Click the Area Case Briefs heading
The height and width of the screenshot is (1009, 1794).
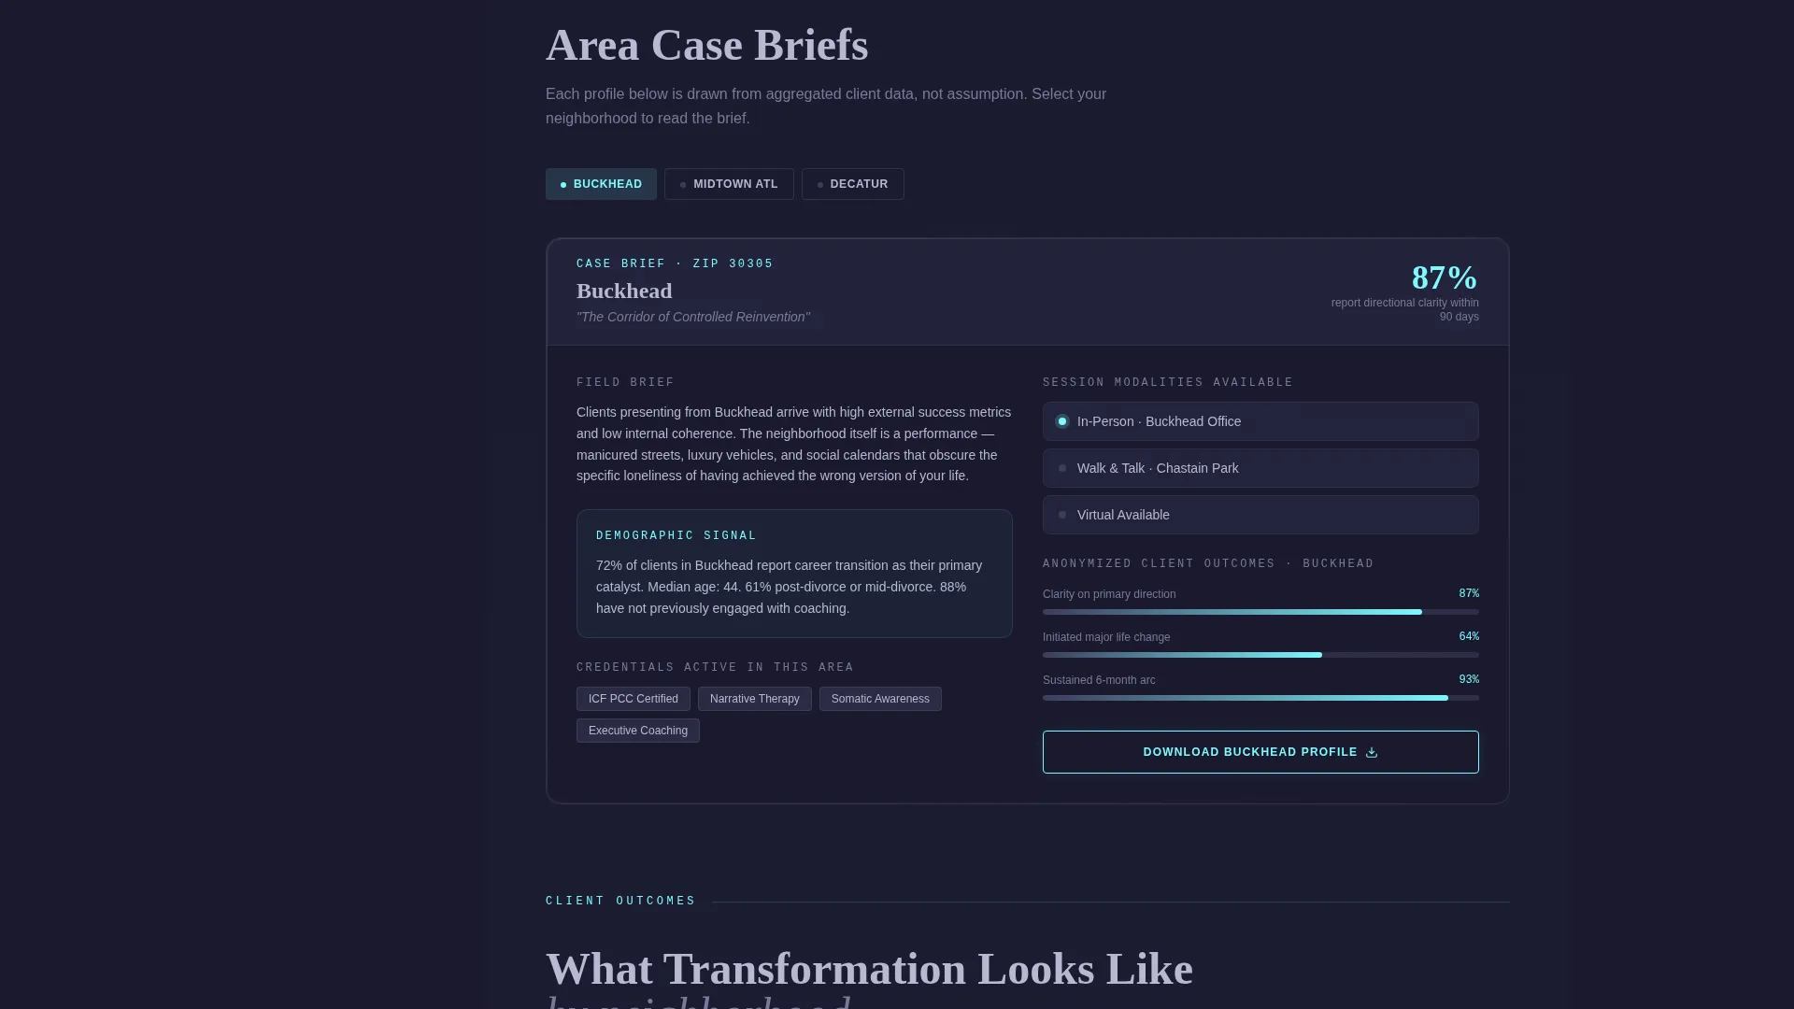tap(707, 45)
